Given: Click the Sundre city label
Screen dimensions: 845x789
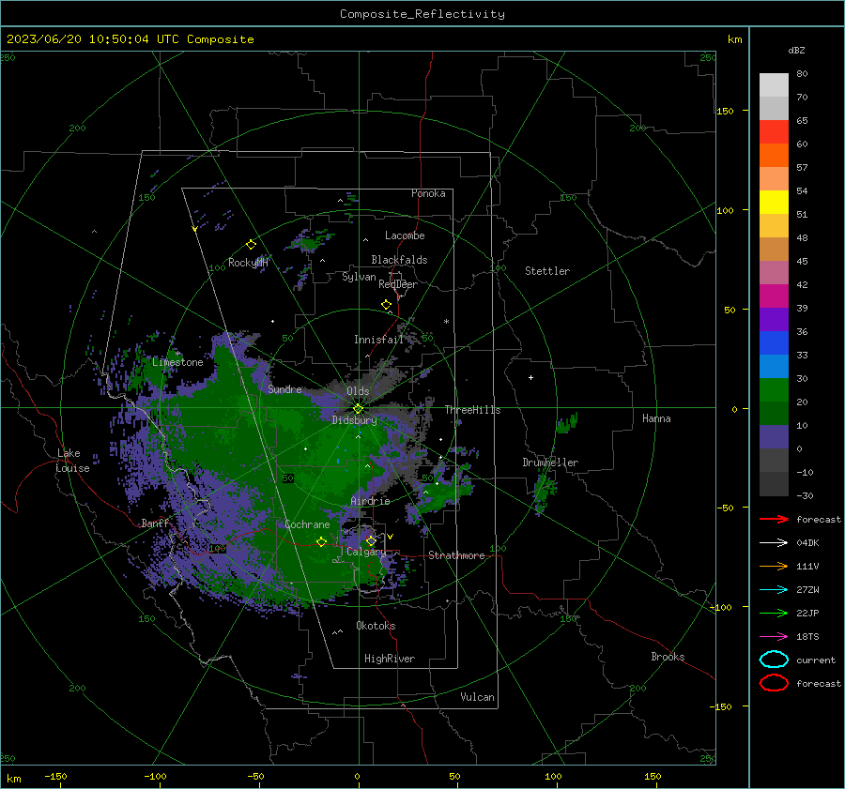Looking at the screenshot, I should tap(284, 388).
